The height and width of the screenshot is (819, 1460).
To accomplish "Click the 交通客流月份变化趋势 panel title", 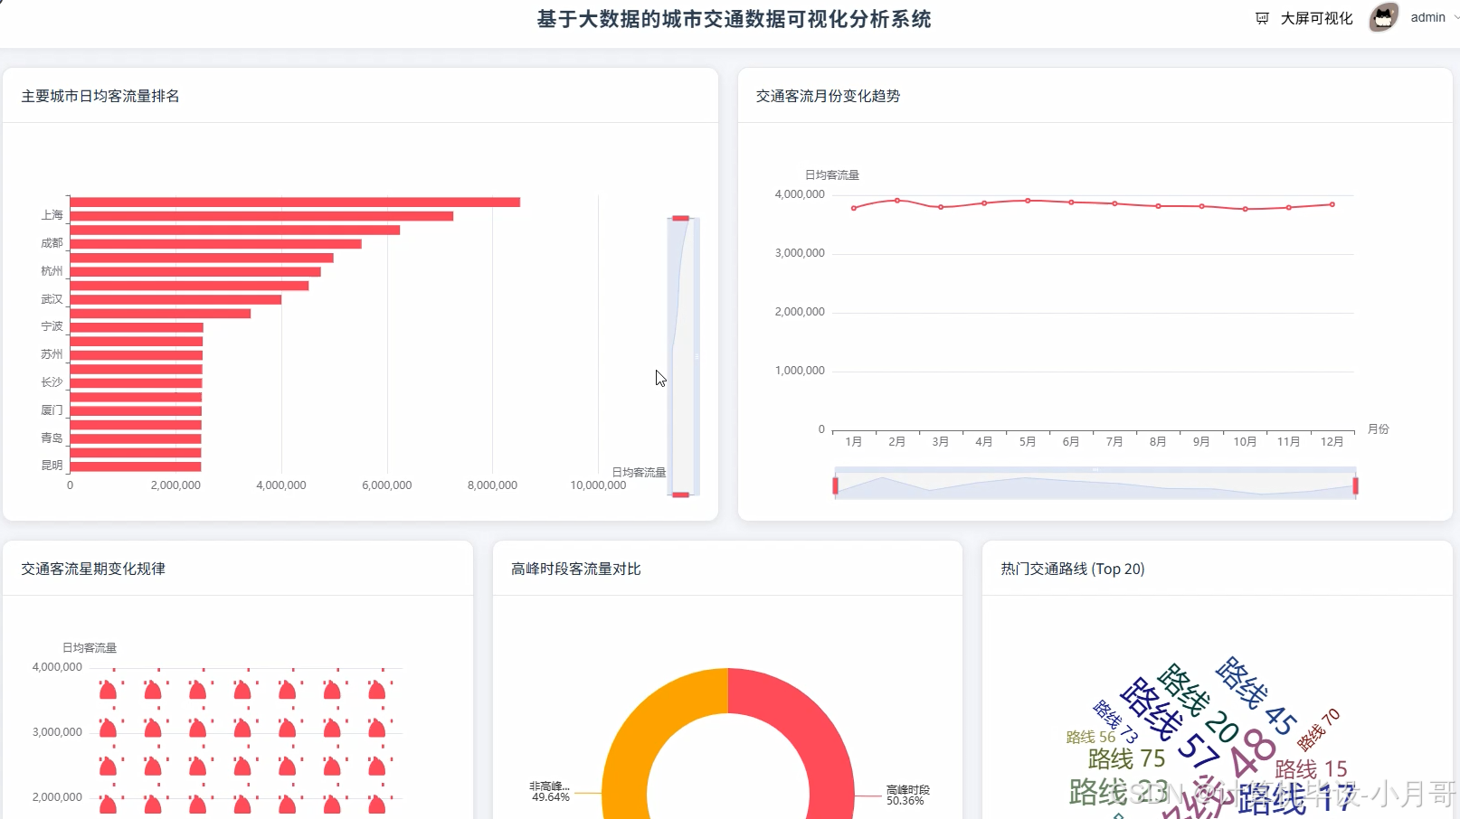I will click(x=828, y=96).
